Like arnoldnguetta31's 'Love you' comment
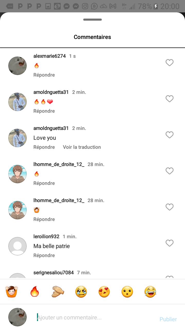Screen dimensions: 185x330 point(169,135)
